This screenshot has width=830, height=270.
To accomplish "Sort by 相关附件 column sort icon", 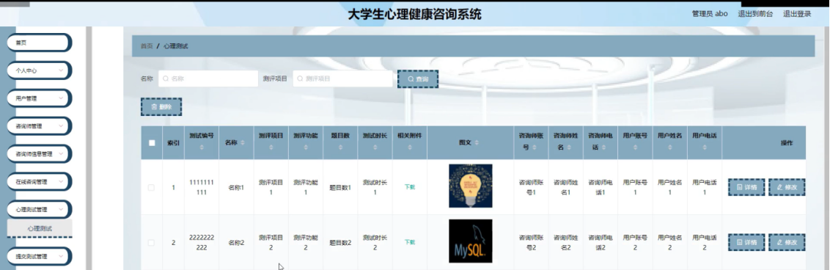I will (410, 147).
